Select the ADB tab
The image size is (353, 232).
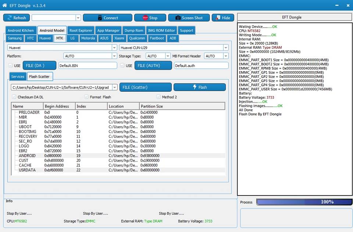[x=173, y=38]
